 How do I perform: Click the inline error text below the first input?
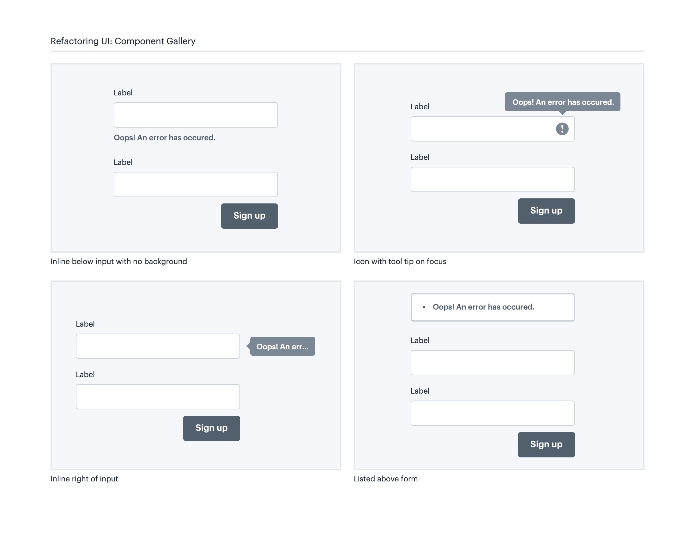(164, 137)
